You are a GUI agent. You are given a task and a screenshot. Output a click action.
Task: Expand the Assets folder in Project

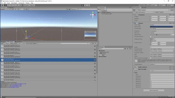click(98, 51)
